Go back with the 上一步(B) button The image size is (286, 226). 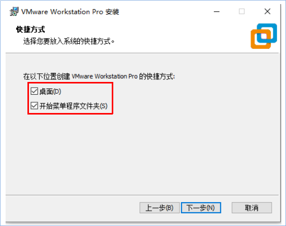click(x=160, y=208)
